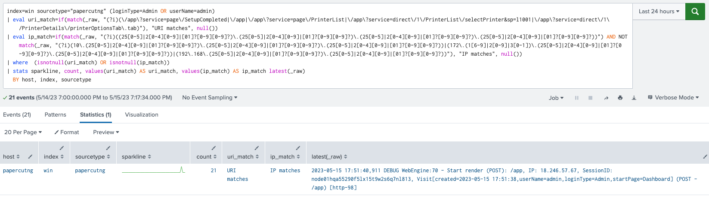Click pencil icon above the sourcetype column
This screenshot has width=709, height=204.
108,148
